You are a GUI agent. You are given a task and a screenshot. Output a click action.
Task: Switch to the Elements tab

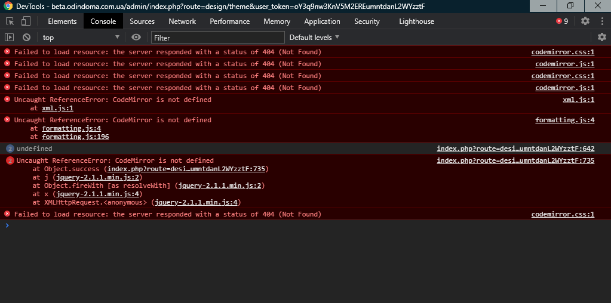[x=62, y=21]
